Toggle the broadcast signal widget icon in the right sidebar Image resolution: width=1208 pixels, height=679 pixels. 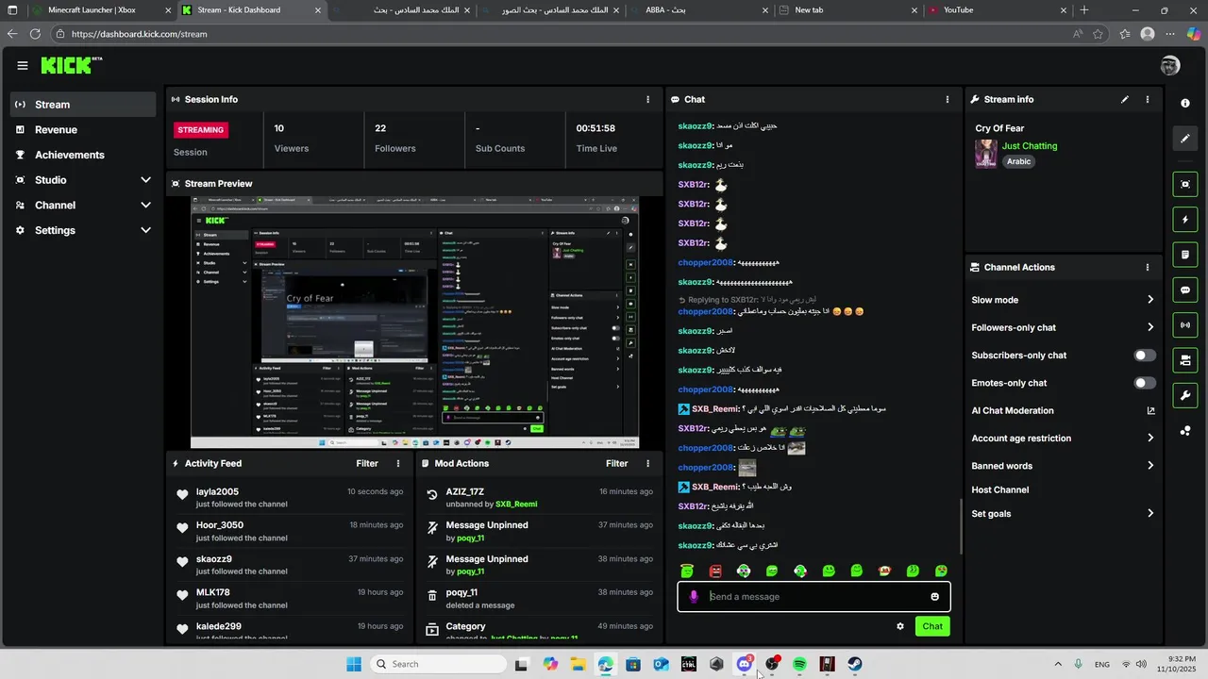click(x=1185, y=325)
